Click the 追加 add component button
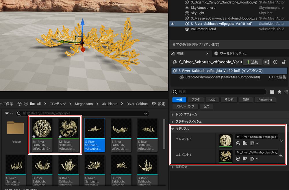The width and height of the screenshot is (289, 190). tap(252, 62)
